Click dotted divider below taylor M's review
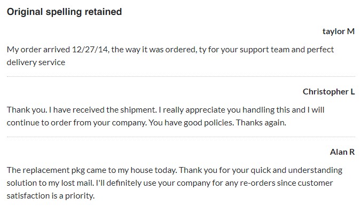The width and height of the screenshot is (361, 206). 181,76
